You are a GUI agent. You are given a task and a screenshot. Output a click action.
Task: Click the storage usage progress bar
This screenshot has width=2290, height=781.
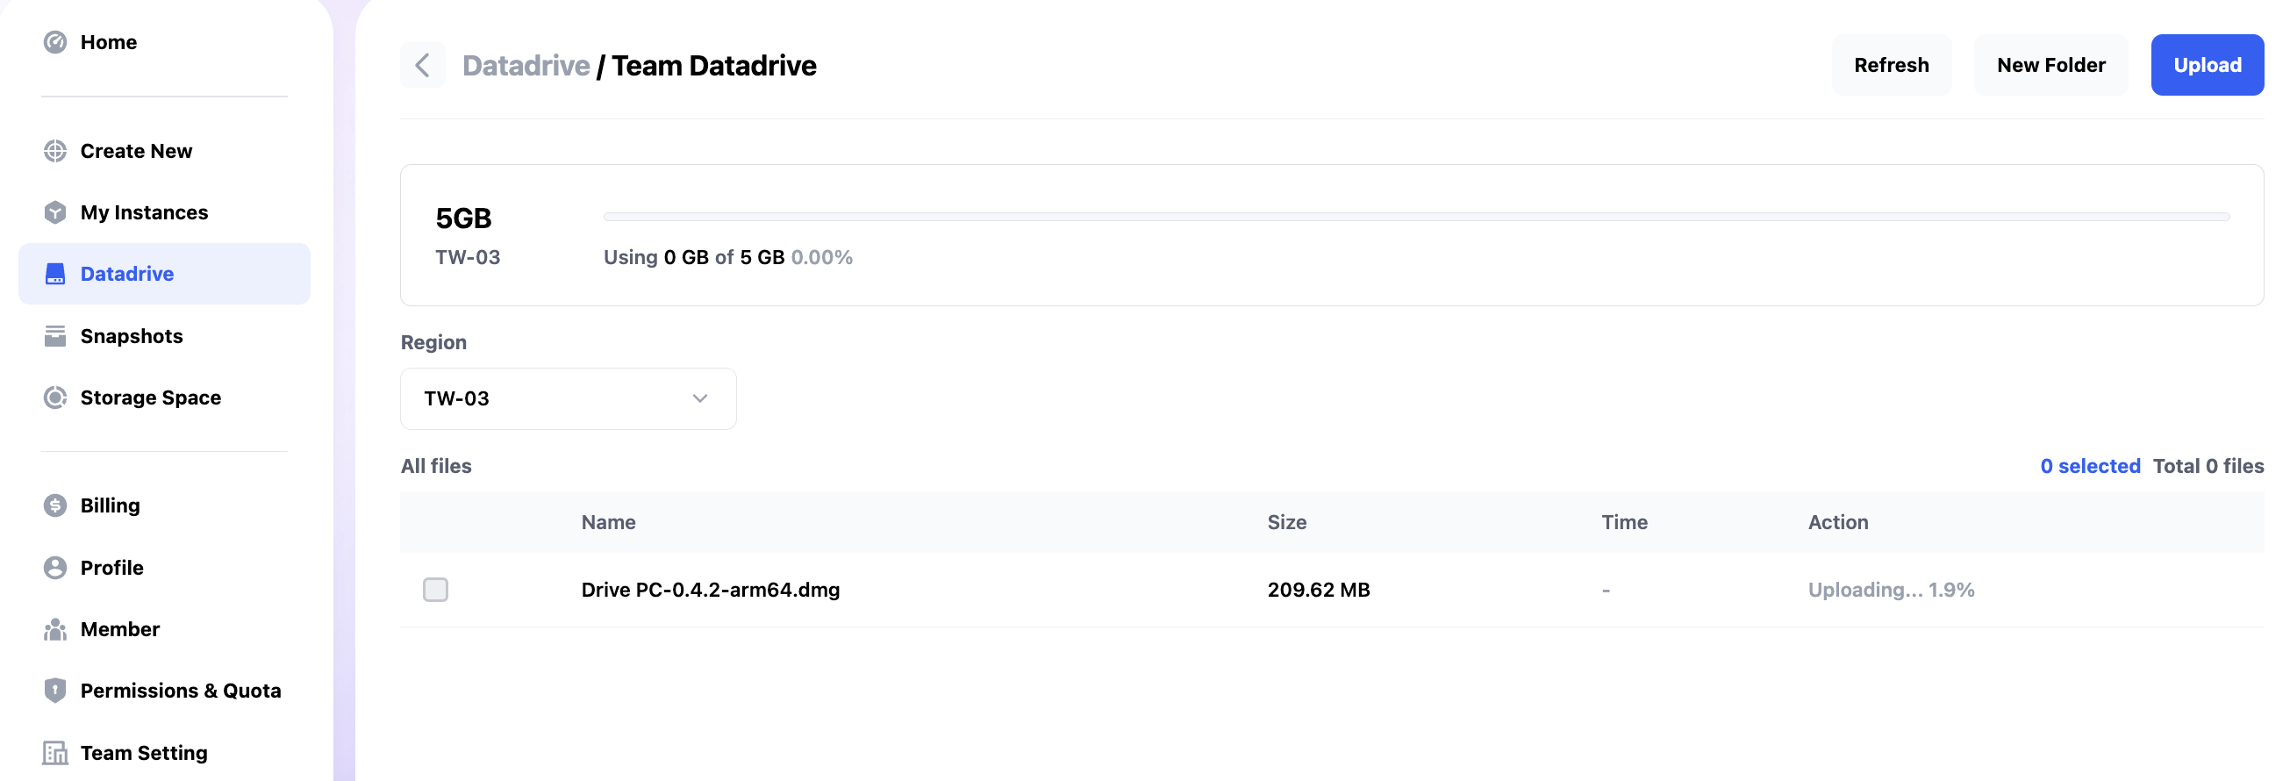click(1415, 216)
